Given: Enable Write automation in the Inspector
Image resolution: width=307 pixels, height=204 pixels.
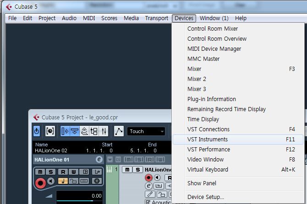Looking at the screenshot, I should pos(74,172).
